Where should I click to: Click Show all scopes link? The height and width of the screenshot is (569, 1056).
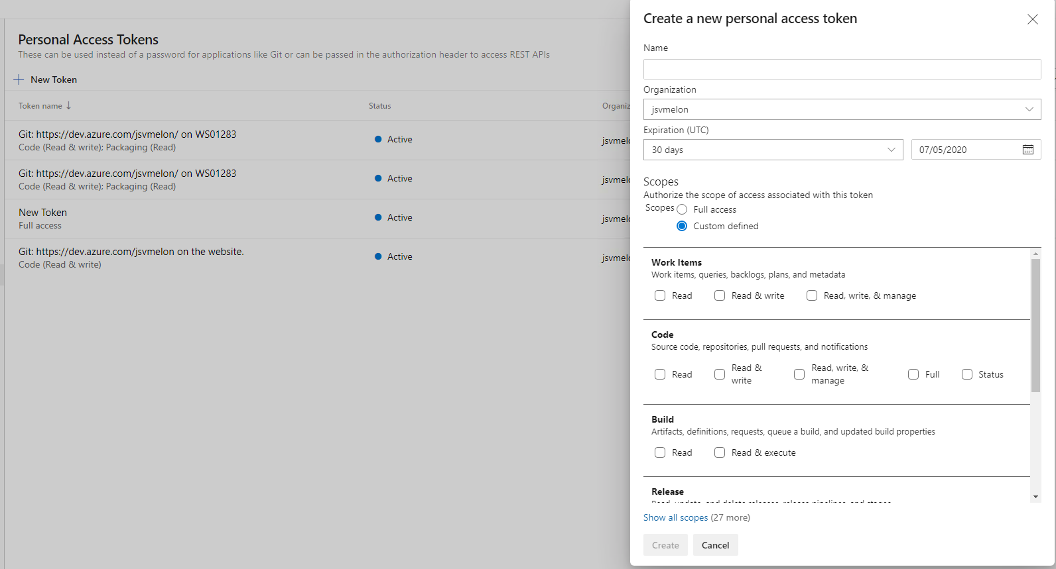click(x=675, y=517)
